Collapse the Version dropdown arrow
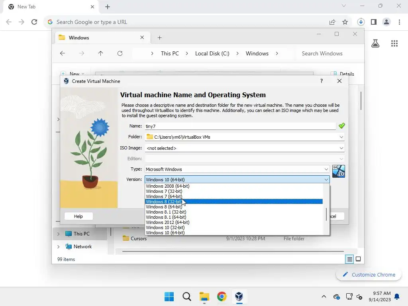 (x=326, y=180)
